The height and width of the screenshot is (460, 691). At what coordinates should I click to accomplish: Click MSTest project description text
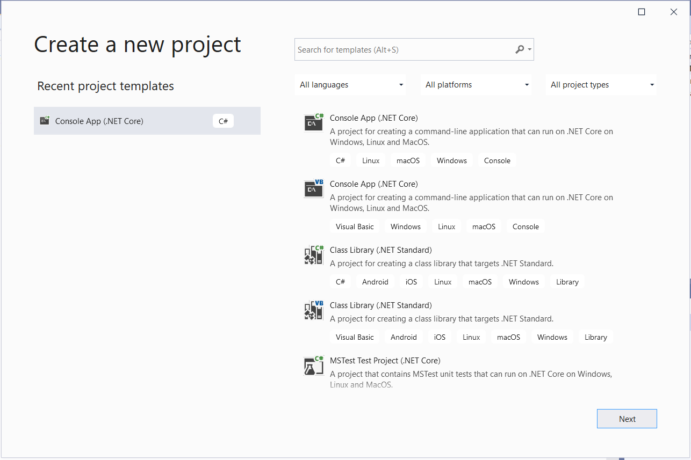coord(471,379)
